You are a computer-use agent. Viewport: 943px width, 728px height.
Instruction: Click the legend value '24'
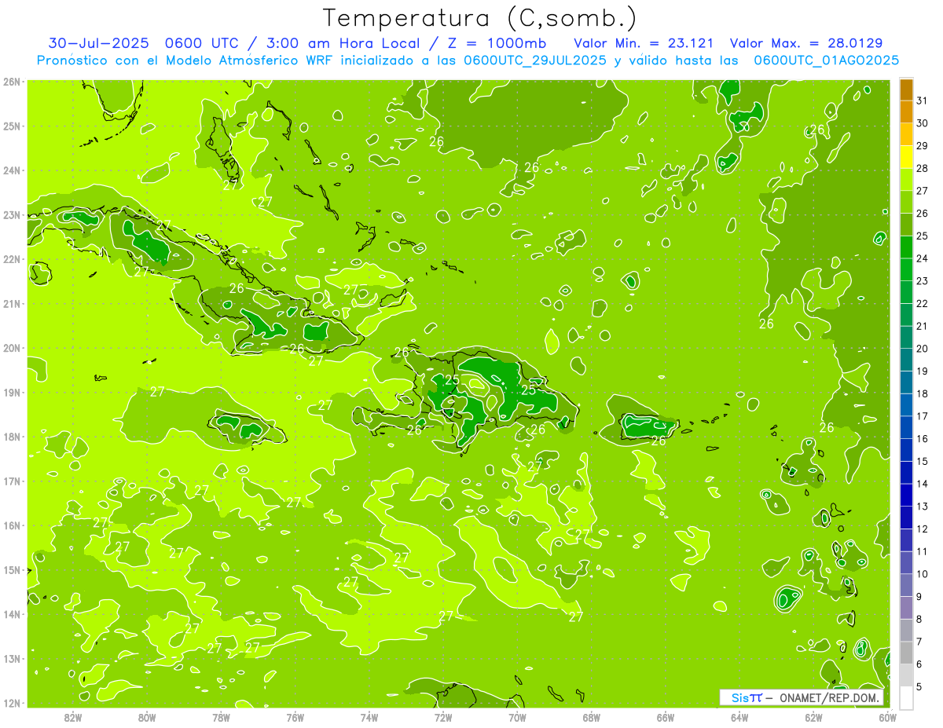pyautogui.click(x=922, y=258)
